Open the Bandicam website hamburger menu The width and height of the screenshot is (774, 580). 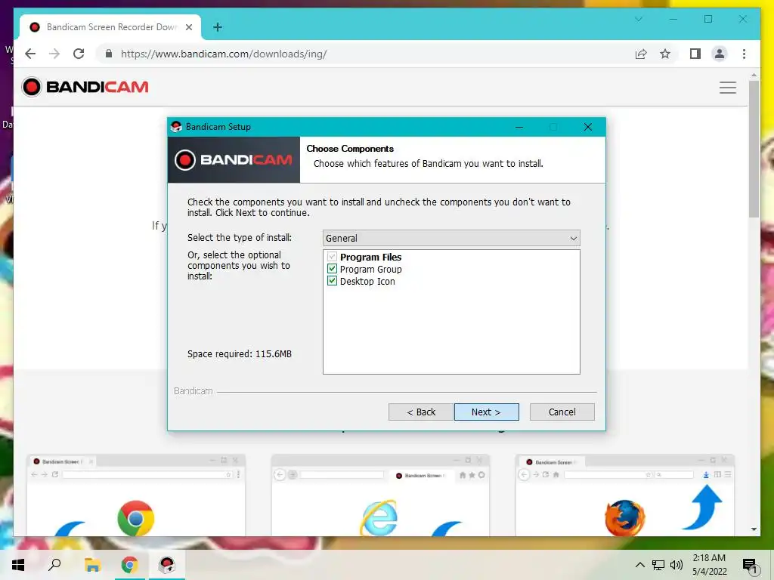pos(728,88)
